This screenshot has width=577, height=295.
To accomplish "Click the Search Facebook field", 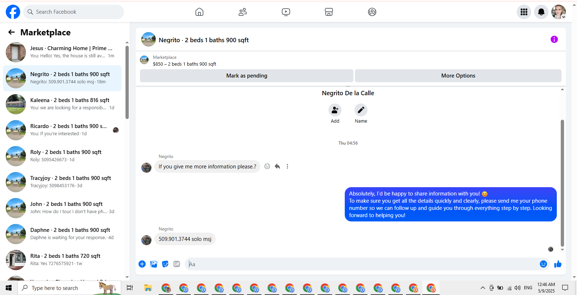I will (x=74, y=12).
